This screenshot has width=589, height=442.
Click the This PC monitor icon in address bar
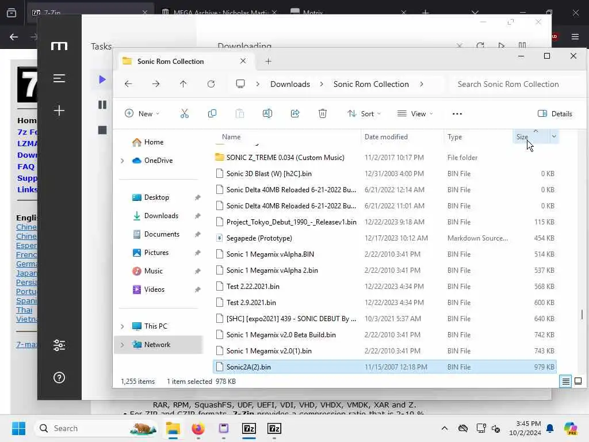point(240,84)
